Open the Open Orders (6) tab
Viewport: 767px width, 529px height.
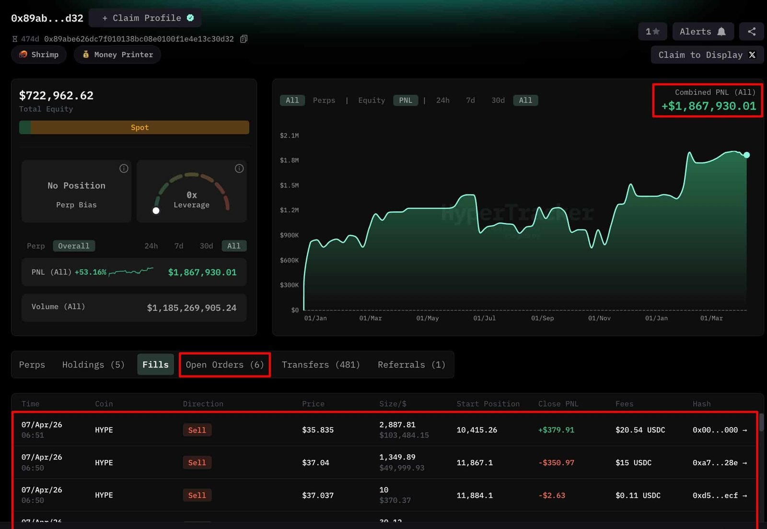224,365
